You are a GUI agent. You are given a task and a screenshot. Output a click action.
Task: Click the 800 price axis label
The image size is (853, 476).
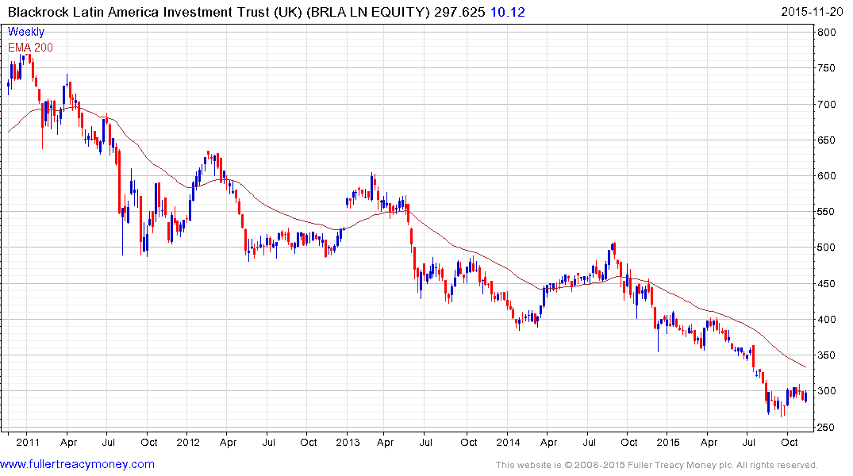(x=826, y=32)
